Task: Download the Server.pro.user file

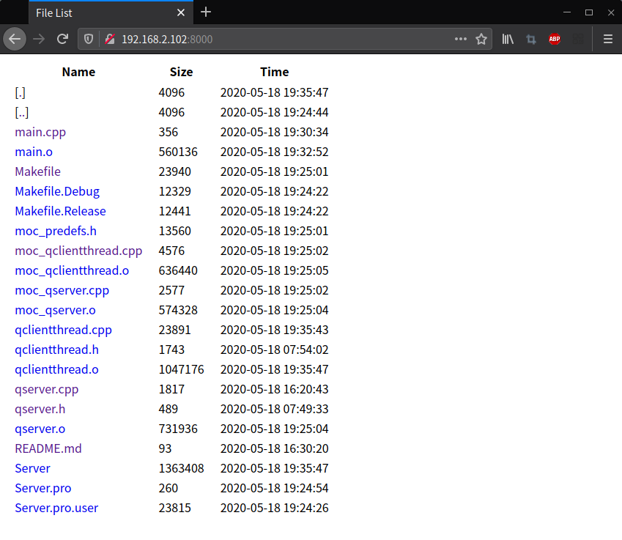Action: [56, 508]
